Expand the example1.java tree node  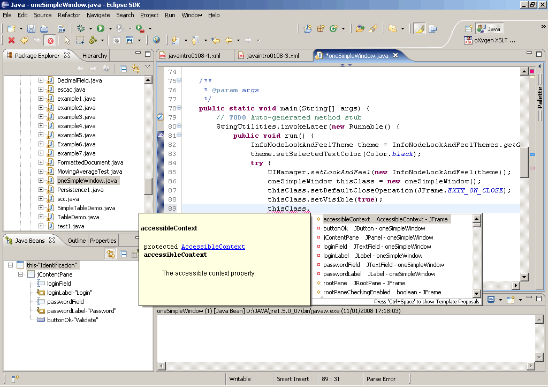(42, 99)
